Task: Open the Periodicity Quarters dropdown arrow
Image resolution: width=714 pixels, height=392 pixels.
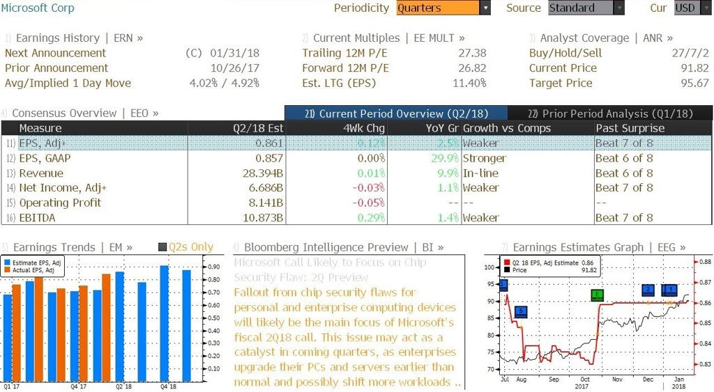Action: [x=485, y=8]
